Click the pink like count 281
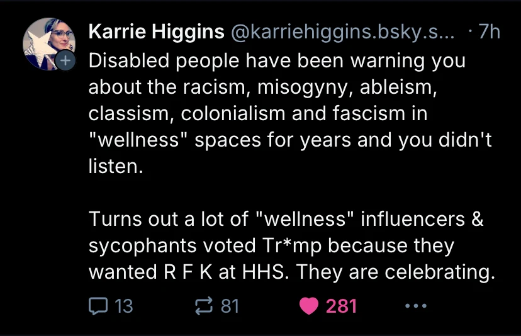 coord(341,306)
